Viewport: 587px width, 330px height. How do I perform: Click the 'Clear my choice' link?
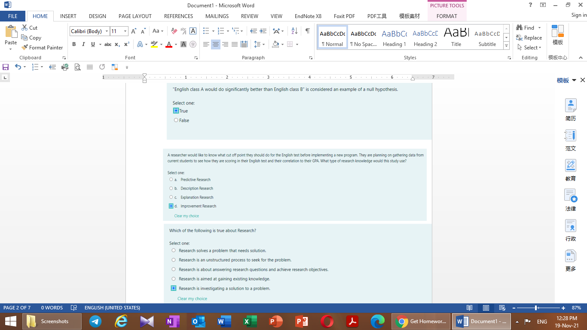(x=186, y=216)
